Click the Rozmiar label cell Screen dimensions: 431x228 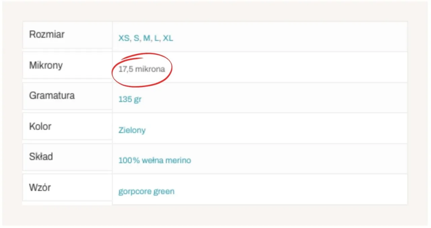click(67, 35)
